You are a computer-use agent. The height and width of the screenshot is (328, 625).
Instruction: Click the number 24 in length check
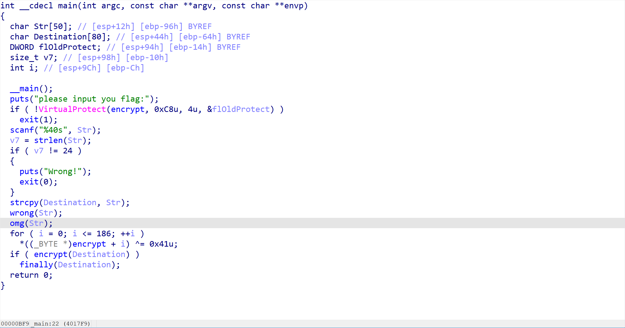(x=68, y=151)
